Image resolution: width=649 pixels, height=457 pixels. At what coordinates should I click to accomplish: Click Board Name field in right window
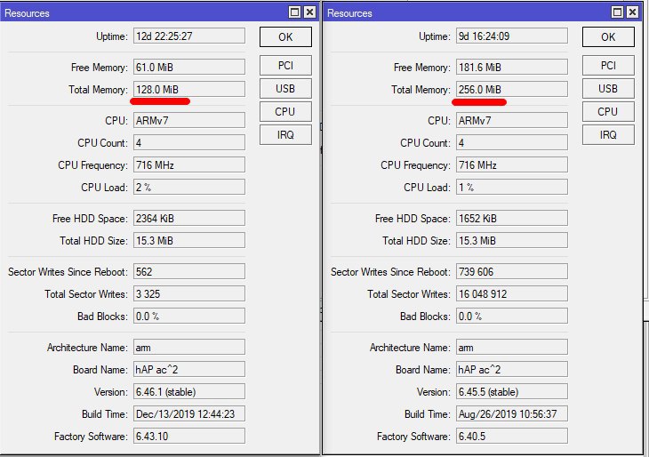(x=511, y=370)
